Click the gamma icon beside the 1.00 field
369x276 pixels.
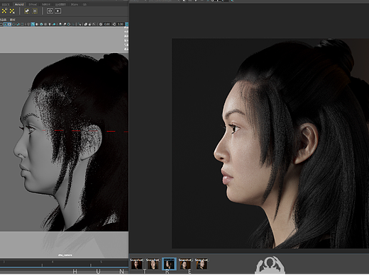[114, 24]
